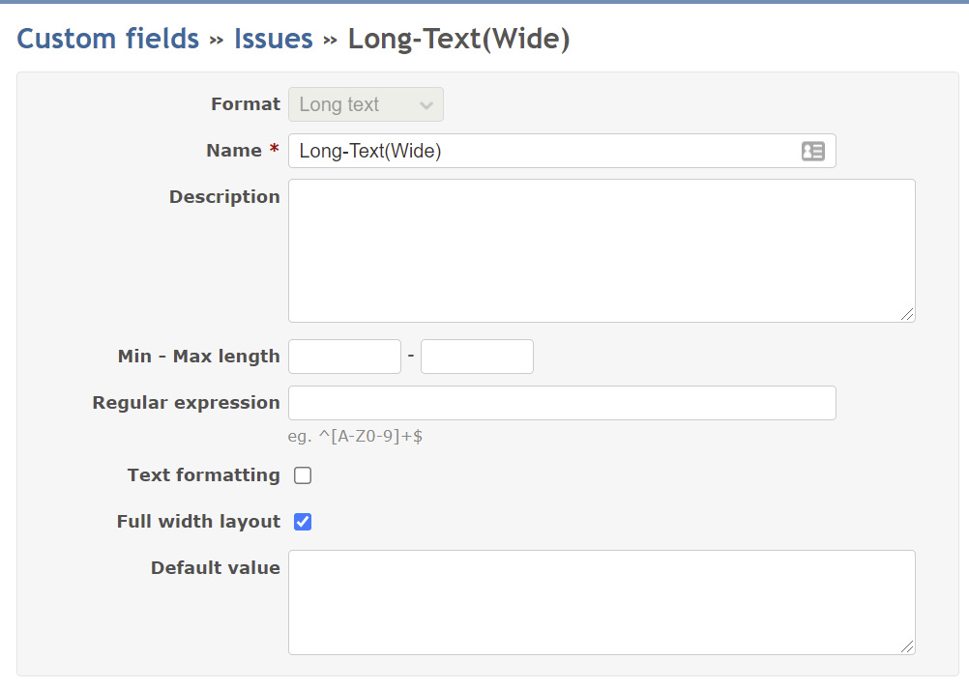Click the Format dropdown chevron arrow
Image resolution: width=969 pixels, height=688 pixels.
(426, 105)
